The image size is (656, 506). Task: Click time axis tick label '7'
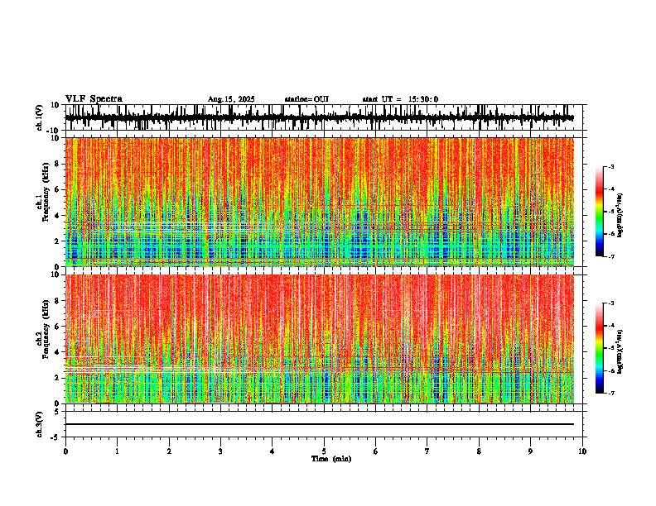[x=427, y=451]
